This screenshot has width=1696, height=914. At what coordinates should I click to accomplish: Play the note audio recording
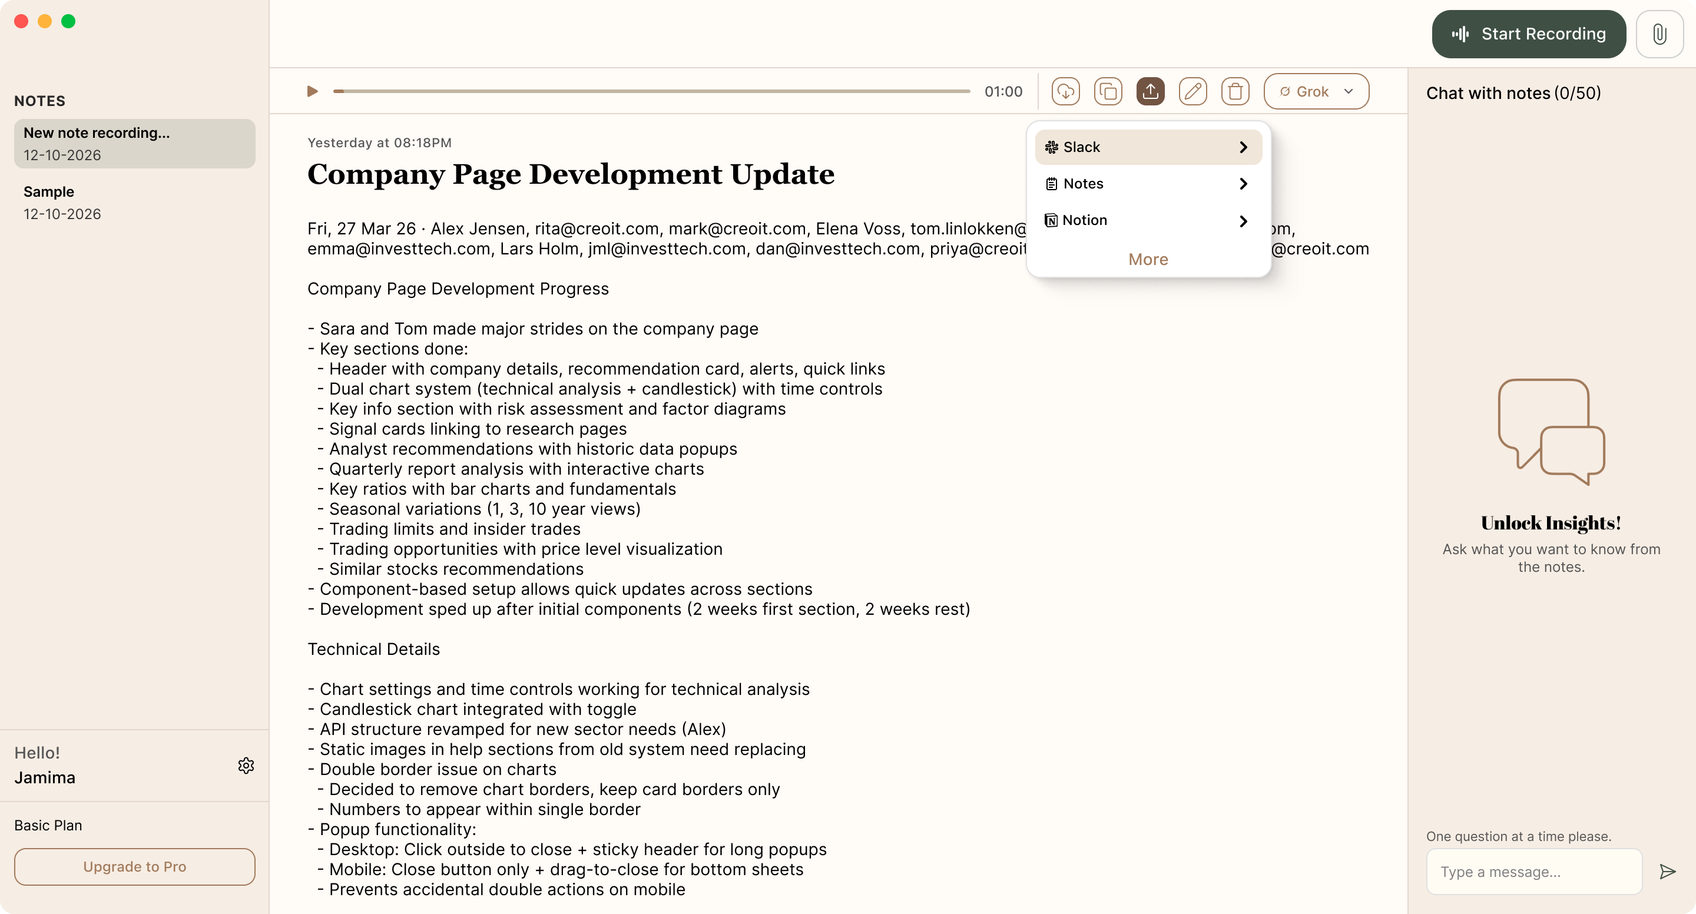[x=312, y=91]
